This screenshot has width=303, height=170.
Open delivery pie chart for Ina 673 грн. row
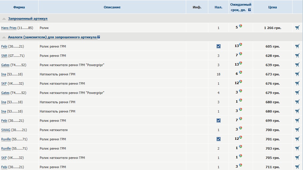[x=241, y=72]
